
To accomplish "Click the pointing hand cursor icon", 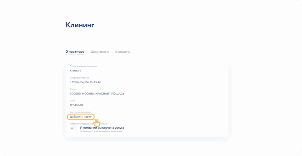I will click(x=96, y=122).
